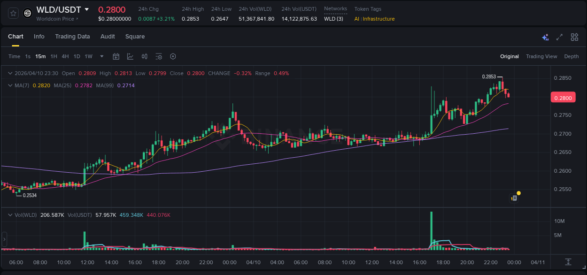The width and height of the screenshot is (587, 275).
Task: Open the chart layout grid icon
Action: (x=574, y=37)
